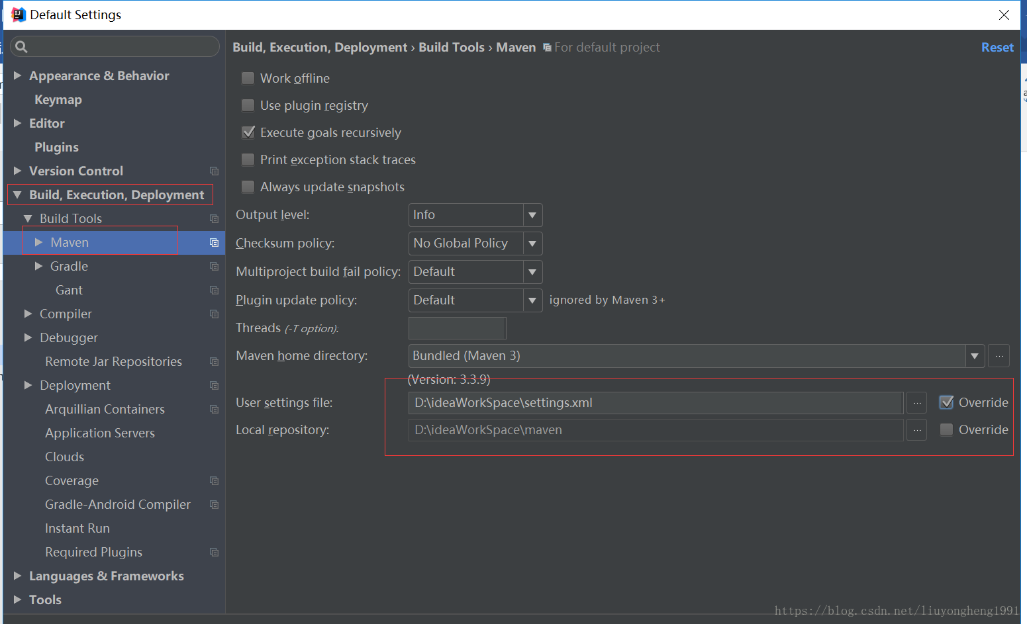This screenshot has height=624, width=1027.
Task: Click the IntelliJ IDEA logo in title bar
Action: click(x=19, y=15)
